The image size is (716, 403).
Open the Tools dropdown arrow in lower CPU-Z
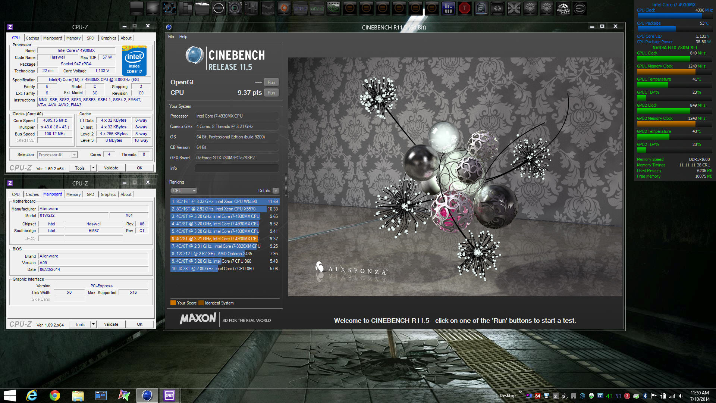94,324
